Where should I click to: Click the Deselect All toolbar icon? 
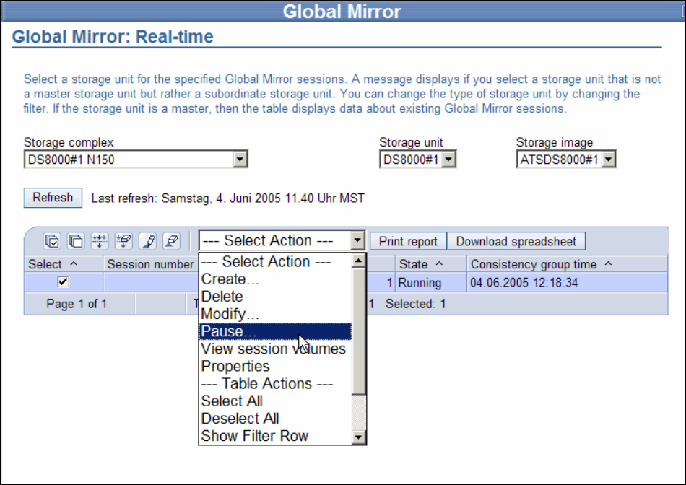coord(76,241)
